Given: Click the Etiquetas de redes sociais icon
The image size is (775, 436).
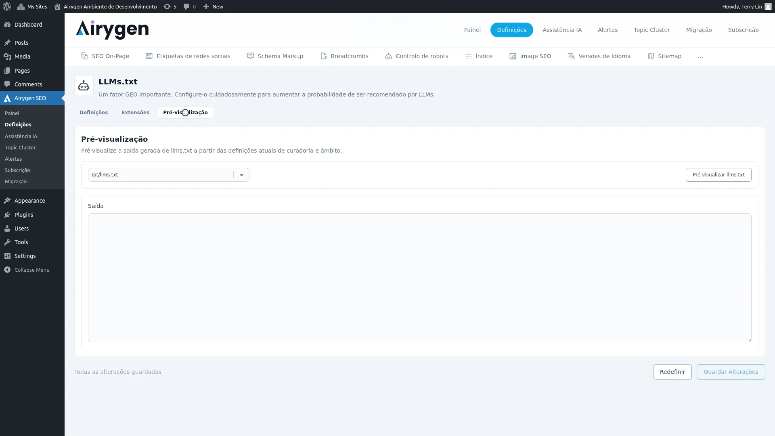Looking at the screenshot, I should tap(149, 56).
